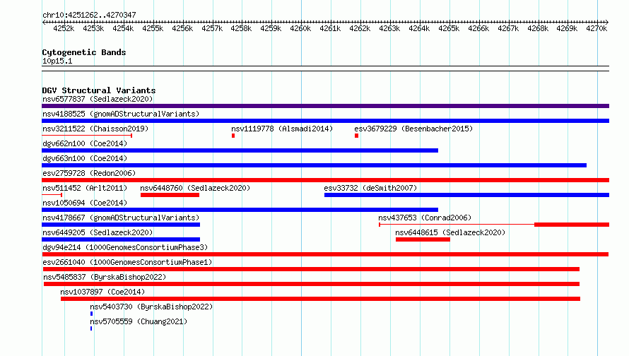Click the nsv6449205 (Sedlazeck2020) blue bar
The width and height of the screenshot is (629, 356).
pos(121,239)
